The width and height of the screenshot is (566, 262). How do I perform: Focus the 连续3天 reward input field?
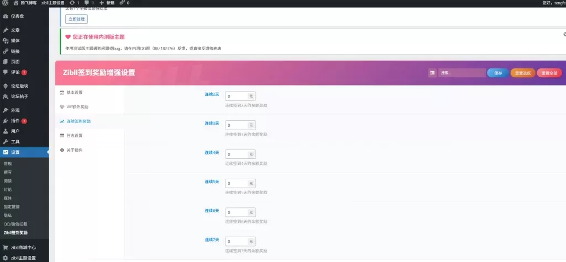click(x=236, y=125)
